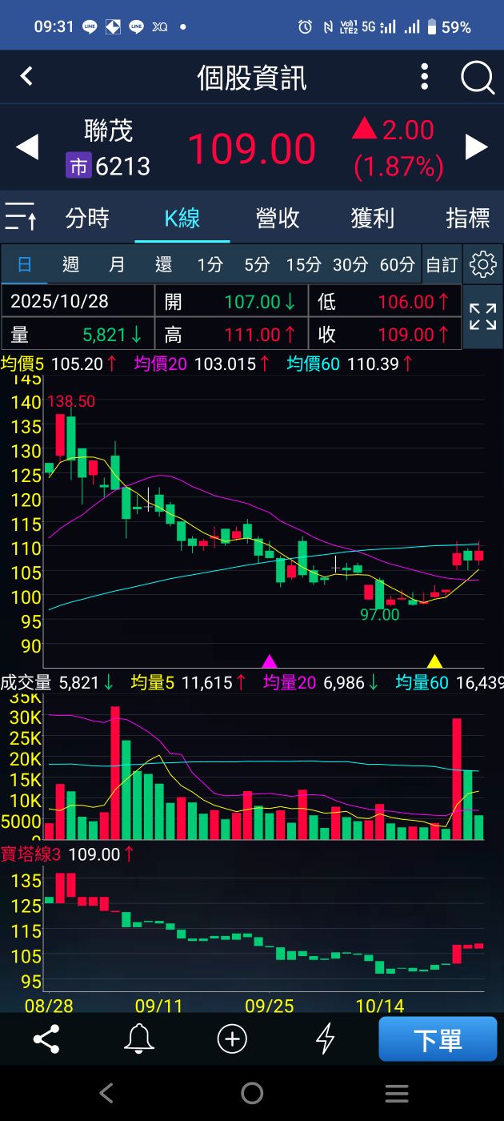
Task: Switch to the 分時 tab
Action: pos(87,218)
